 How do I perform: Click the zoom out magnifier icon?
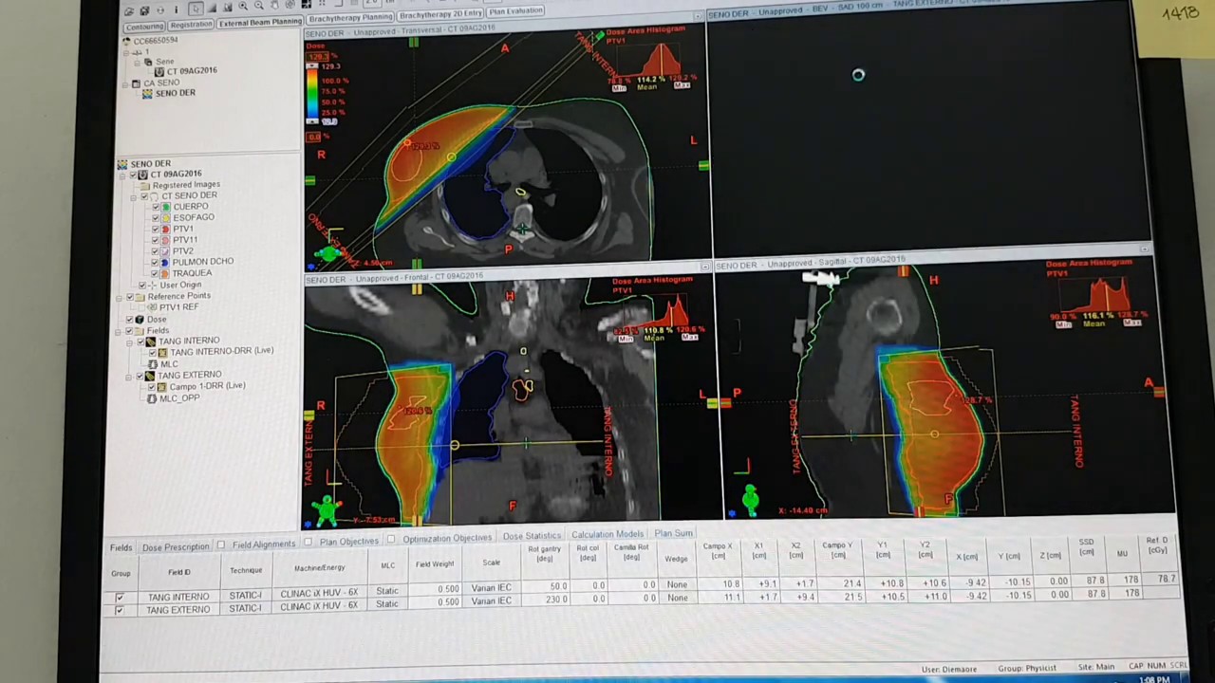pyautogui.click(x=259, y=7)
